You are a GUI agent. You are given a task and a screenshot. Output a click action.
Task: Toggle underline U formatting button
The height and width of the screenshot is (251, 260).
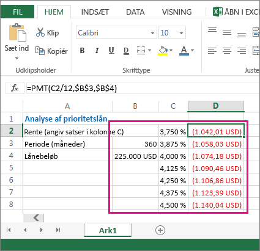click(x=111, y=50)
